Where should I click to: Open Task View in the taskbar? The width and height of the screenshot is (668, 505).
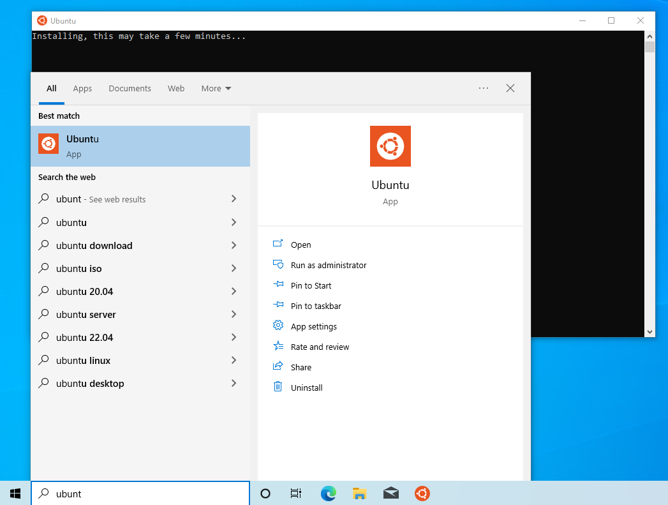point(296,493)
